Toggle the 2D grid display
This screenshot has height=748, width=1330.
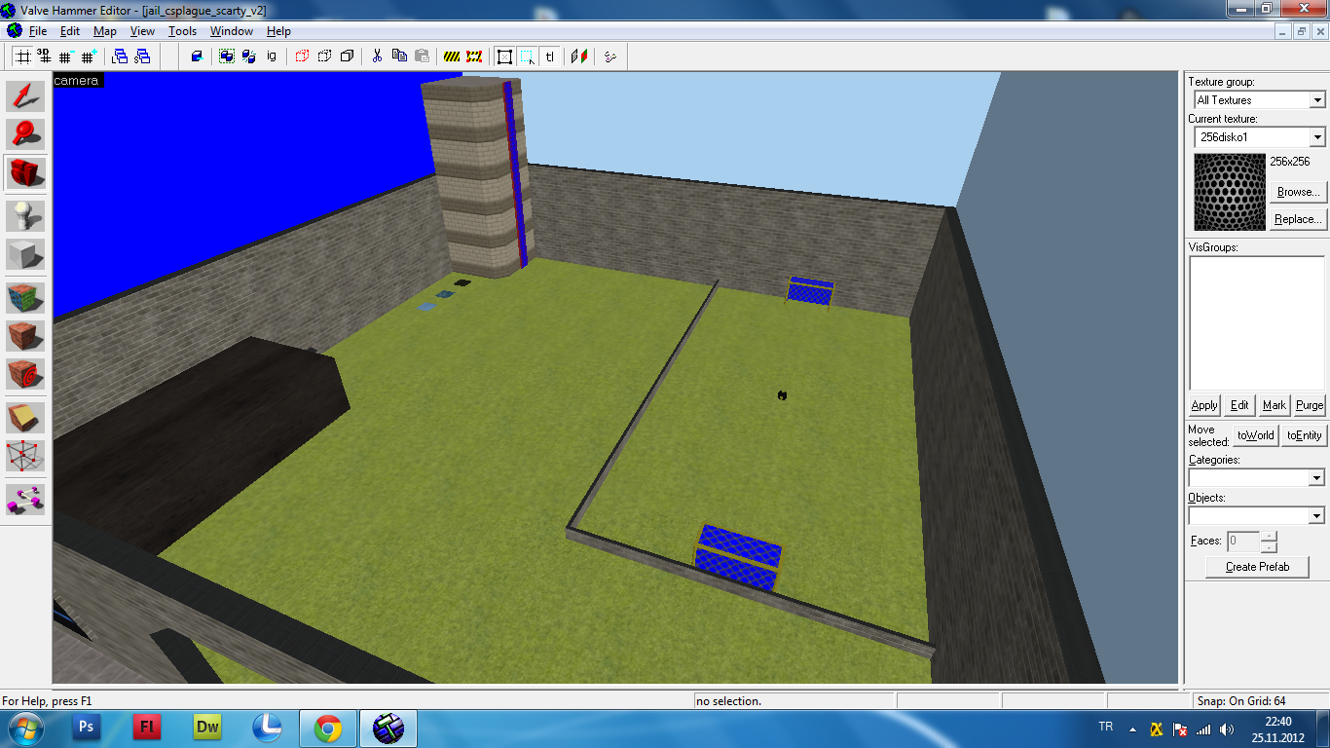[x=21, y=56]
